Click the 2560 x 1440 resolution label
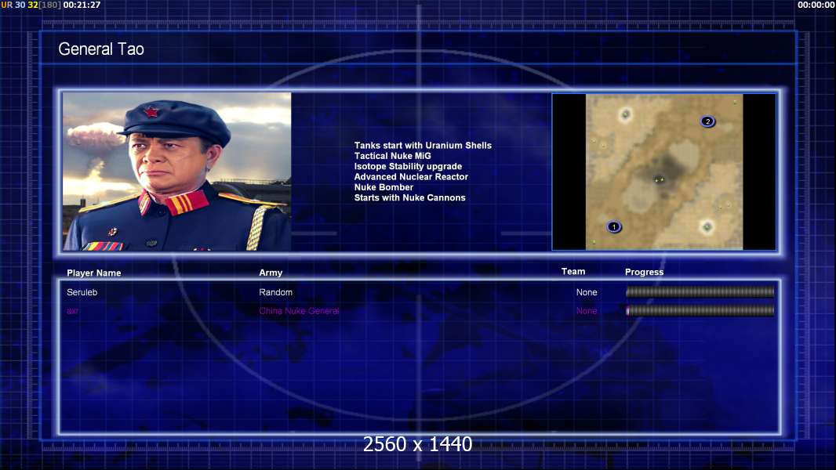 click(417, 444)
